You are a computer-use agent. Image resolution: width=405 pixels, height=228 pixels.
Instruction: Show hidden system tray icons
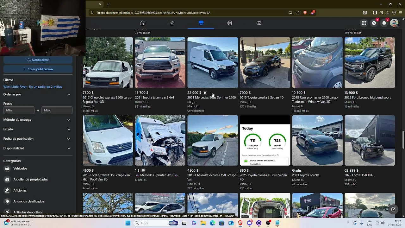[348, 223]
